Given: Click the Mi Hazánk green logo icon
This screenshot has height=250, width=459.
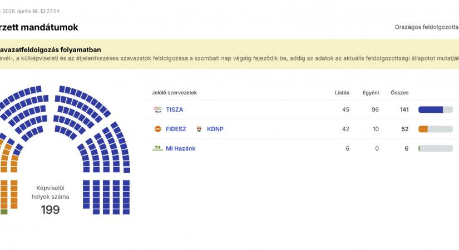Looking at the screenshot, I should [x=157, y=148].
